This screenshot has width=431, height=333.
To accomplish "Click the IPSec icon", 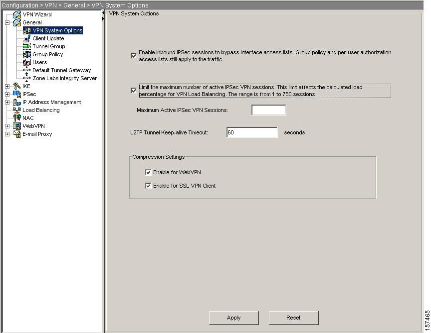I will tap(17, 94).
